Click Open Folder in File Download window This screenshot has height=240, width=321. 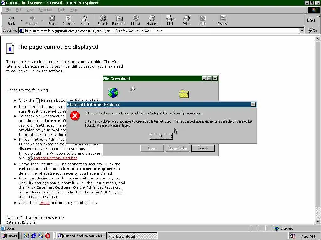pyautogui.click(x=177, y=148)
